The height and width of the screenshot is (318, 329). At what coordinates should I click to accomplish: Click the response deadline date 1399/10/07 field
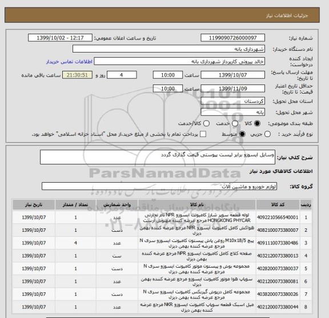tap(232, 75)
